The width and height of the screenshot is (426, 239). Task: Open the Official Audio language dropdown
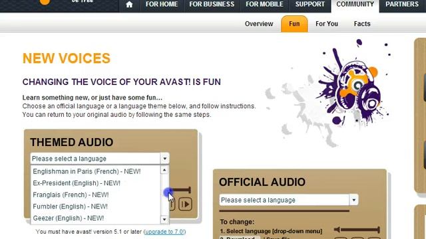click(288, 200)
